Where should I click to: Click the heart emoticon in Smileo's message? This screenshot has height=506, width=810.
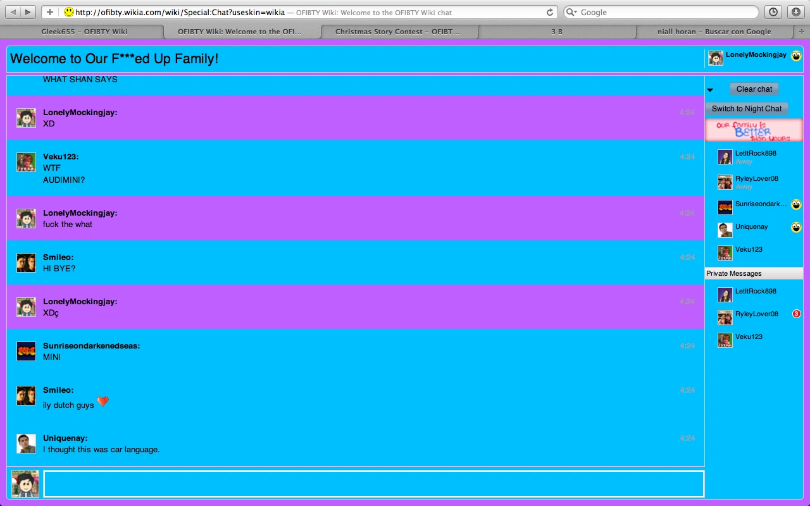pyautogui.click(x=103, y=402)
